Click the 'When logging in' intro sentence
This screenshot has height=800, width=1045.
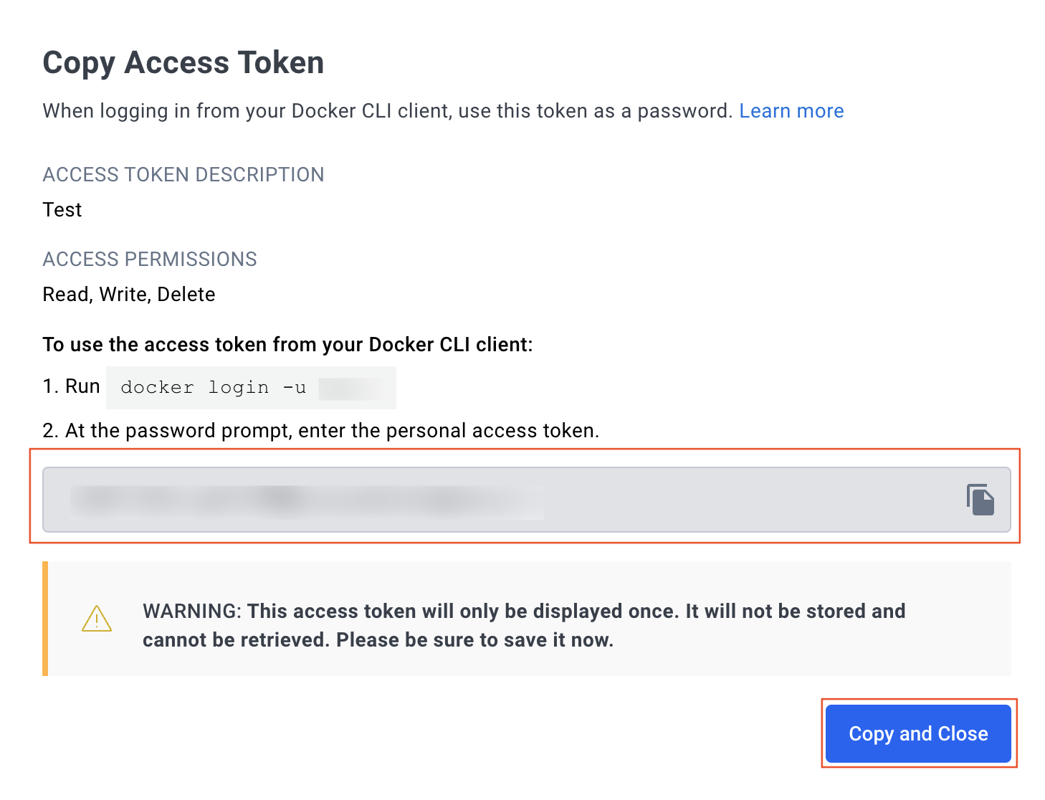click(x=387, y=111)
